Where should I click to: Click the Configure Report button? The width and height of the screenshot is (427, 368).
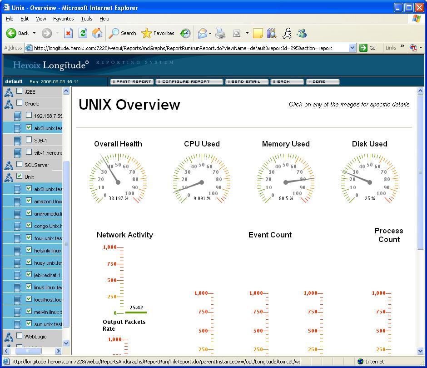point(189,82)
